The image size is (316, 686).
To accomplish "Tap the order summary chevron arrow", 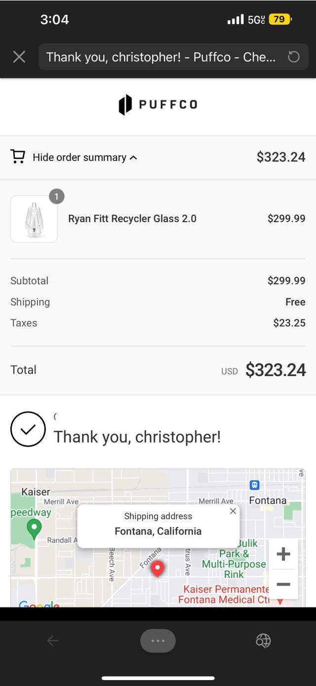I will (x=133, y=158).
